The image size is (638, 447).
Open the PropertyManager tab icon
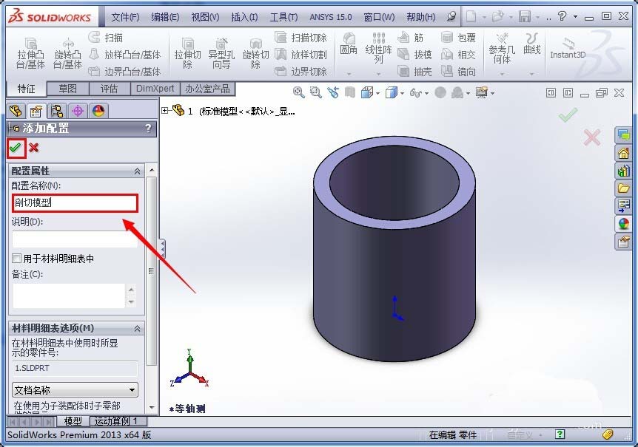[36, 110]
